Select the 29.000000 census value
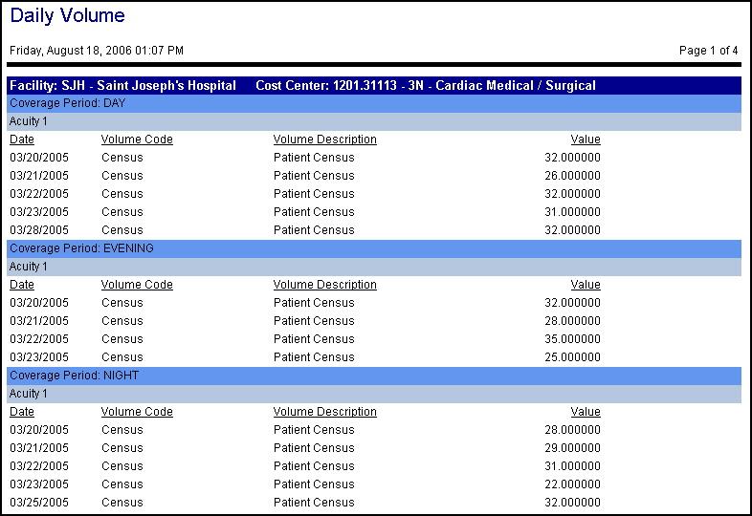The image size is (752, 516). [572, 448]
